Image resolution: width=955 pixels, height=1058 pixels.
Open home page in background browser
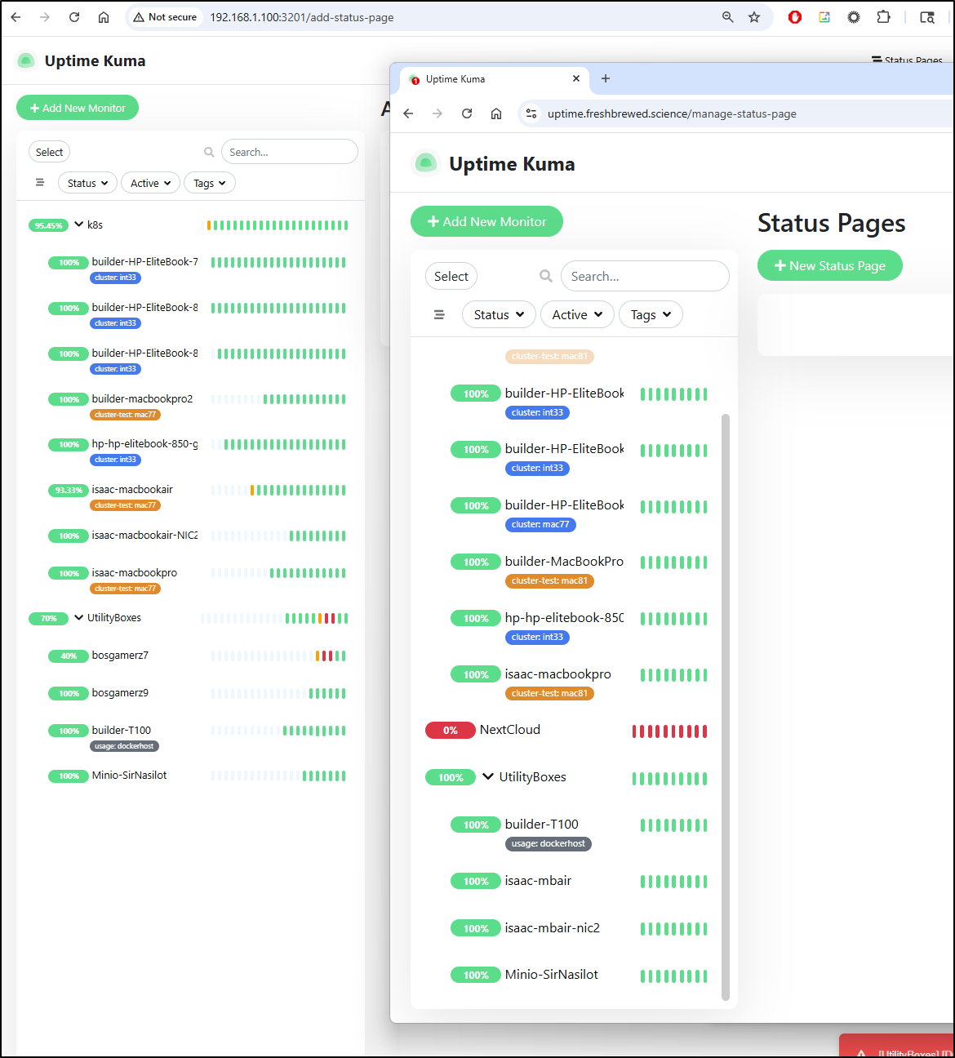click(104, 17)
